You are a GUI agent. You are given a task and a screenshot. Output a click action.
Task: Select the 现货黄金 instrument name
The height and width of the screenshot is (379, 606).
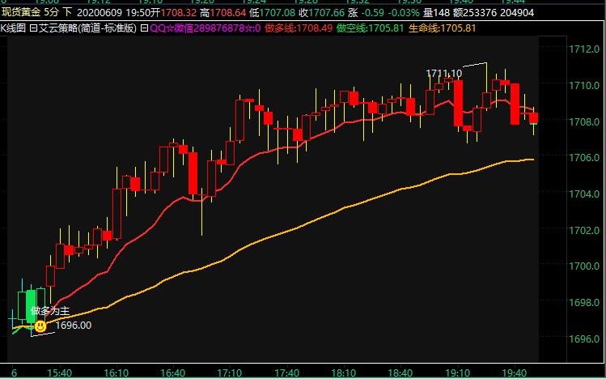tap(20, 13)
